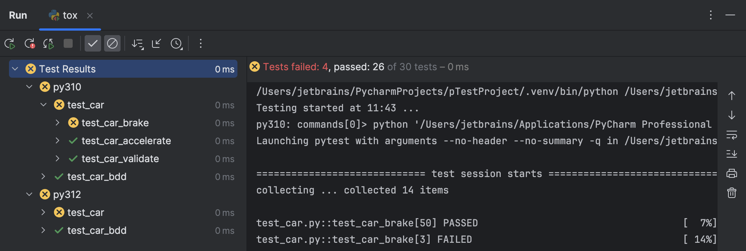Click the Print output icon
Image resolution: width=746 pixels, height=251 pixels.
731,173
